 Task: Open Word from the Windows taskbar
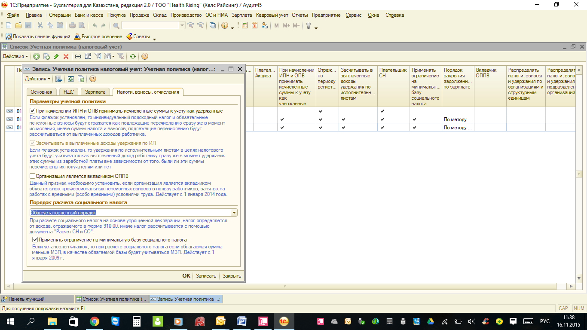(x=242, y=321)
